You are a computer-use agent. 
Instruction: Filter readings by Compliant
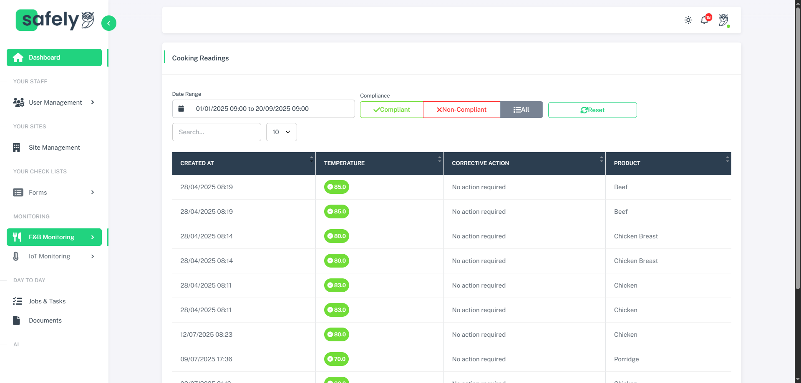point(391,110)
